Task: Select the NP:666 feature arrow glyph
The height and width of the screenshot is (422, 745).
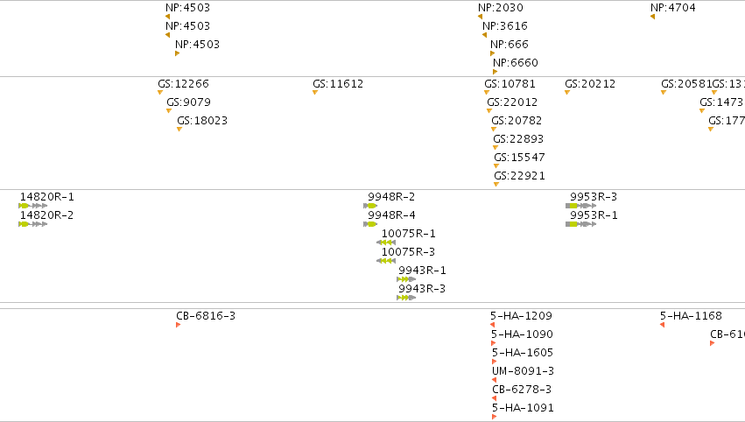Action: pos(493,53)
